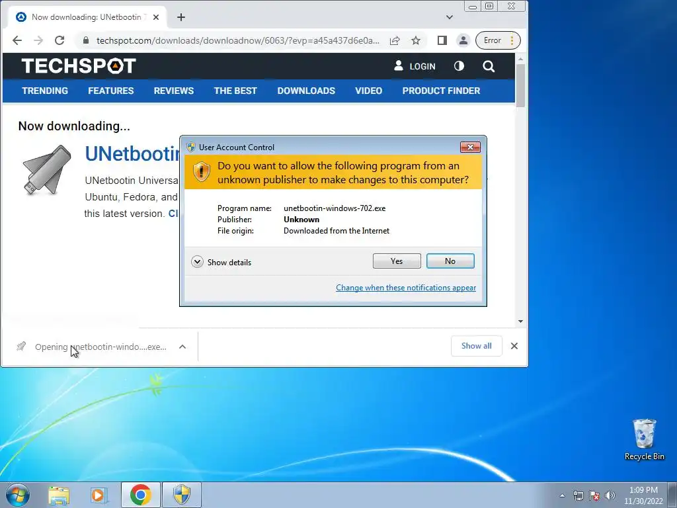Open a new Chrome tab
The width and height of the screenshot is (677, 508).
pyautogui.click(x=181, y=17)
